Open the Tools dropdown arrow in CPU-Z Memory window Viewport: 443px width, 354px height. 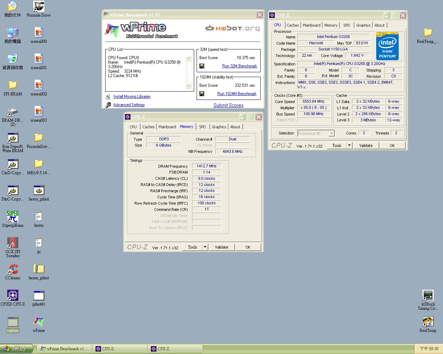tap(205, 247)
